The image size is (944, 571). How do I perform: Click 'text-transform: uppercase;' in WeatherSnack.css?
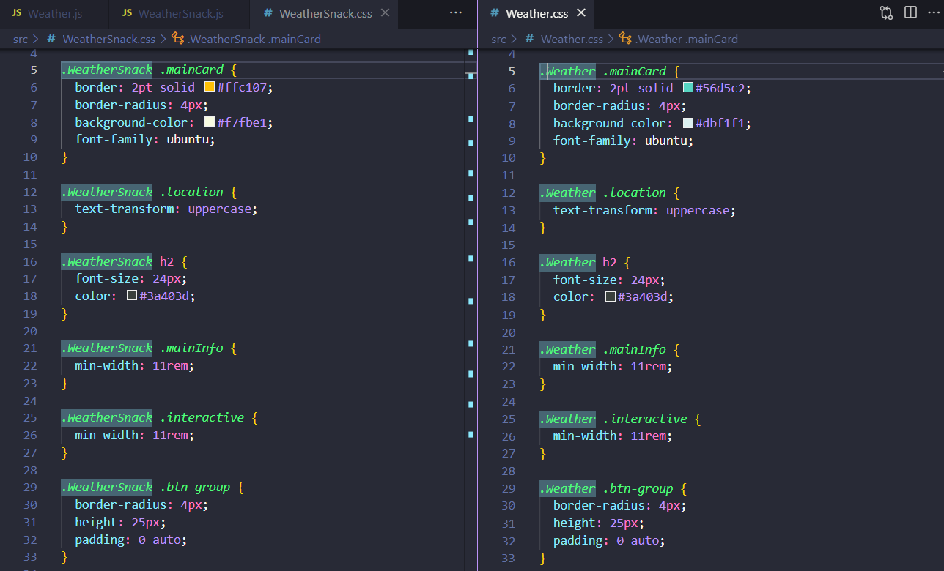pyautogui.click(x=166, y=209)
